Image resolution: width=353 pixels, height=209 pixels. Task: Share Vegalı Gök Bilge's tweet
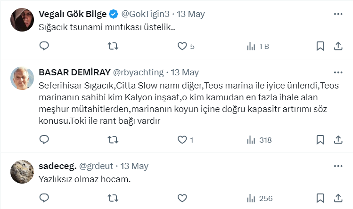pos(337,46)
